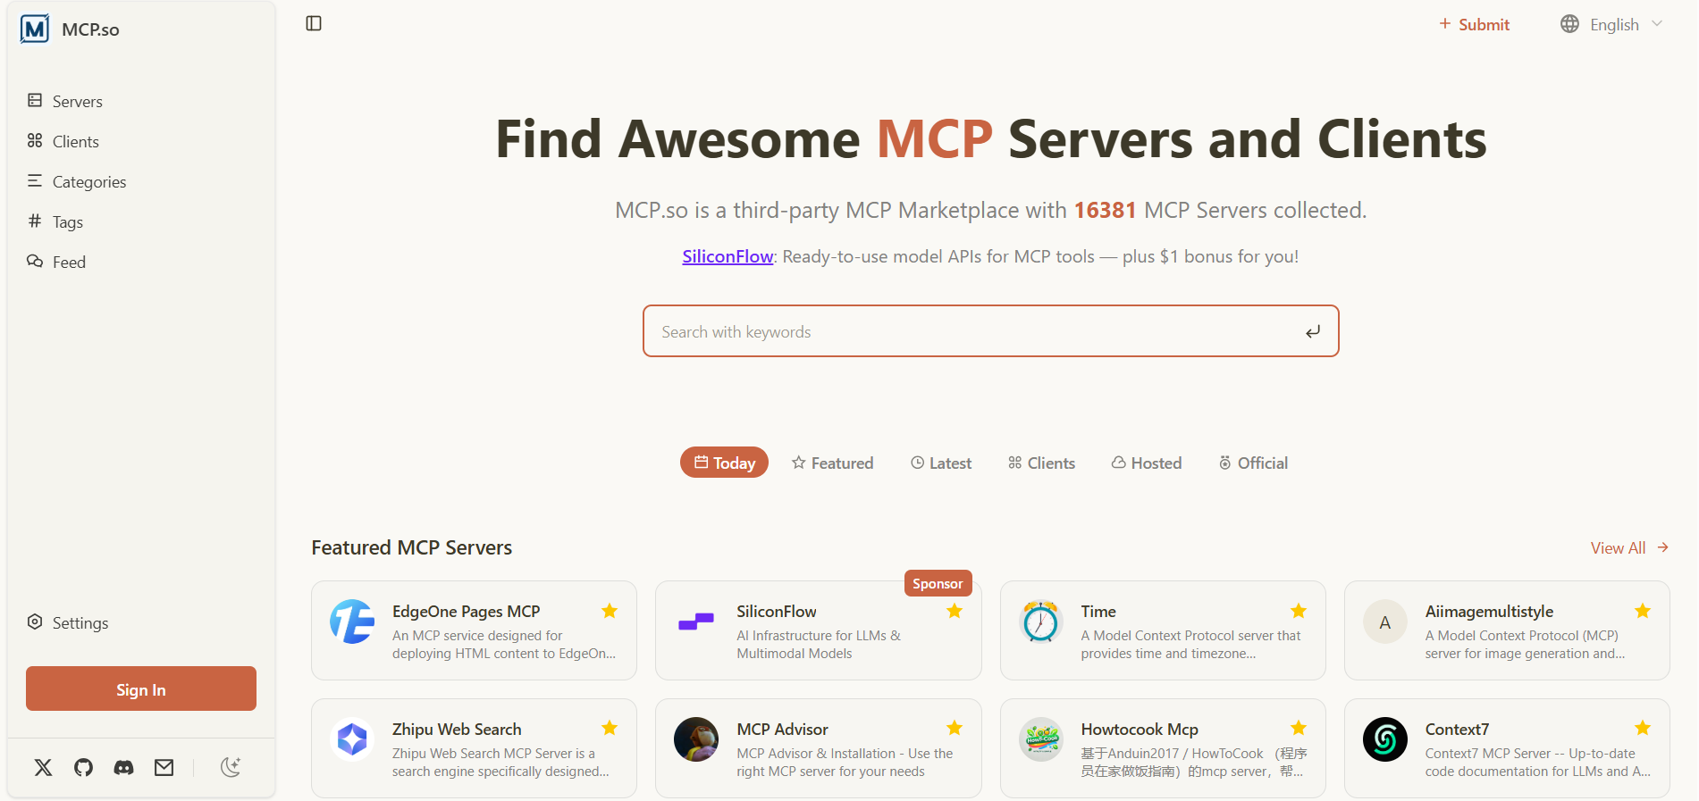
Task: Click the EdgeOne Pages MCP logo
Action: pos(352,622)
